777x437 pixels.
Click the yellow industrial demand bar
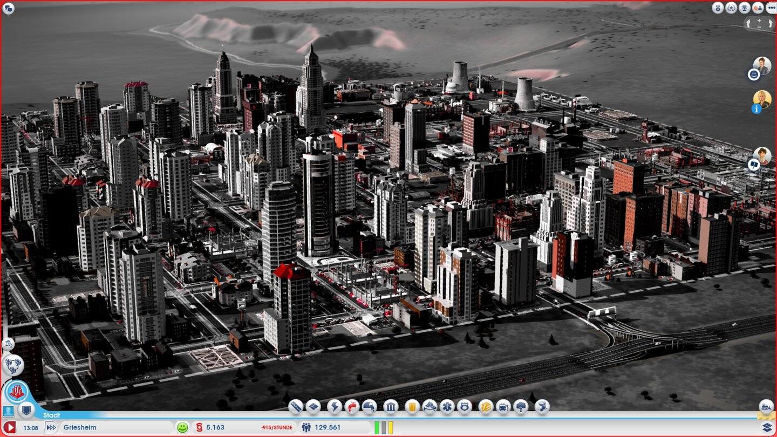390,428
